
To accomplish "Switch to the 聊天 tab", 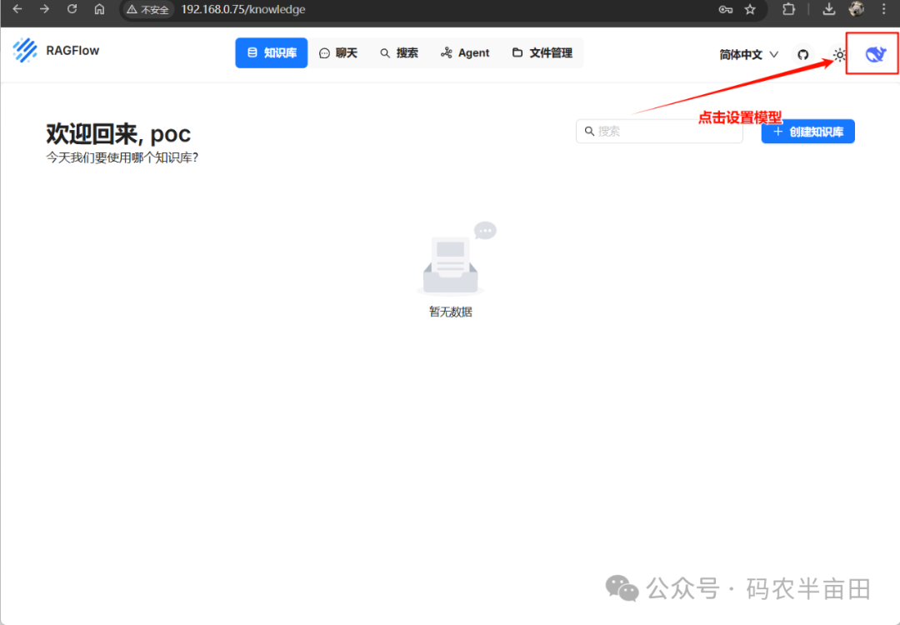I will coord(337,52).
